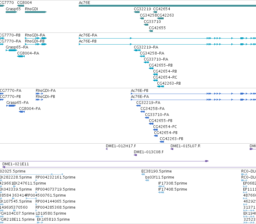Open EST label RP004285368.5prime
The width and height of the screenshot is (256, 224).
coord(56,208)
